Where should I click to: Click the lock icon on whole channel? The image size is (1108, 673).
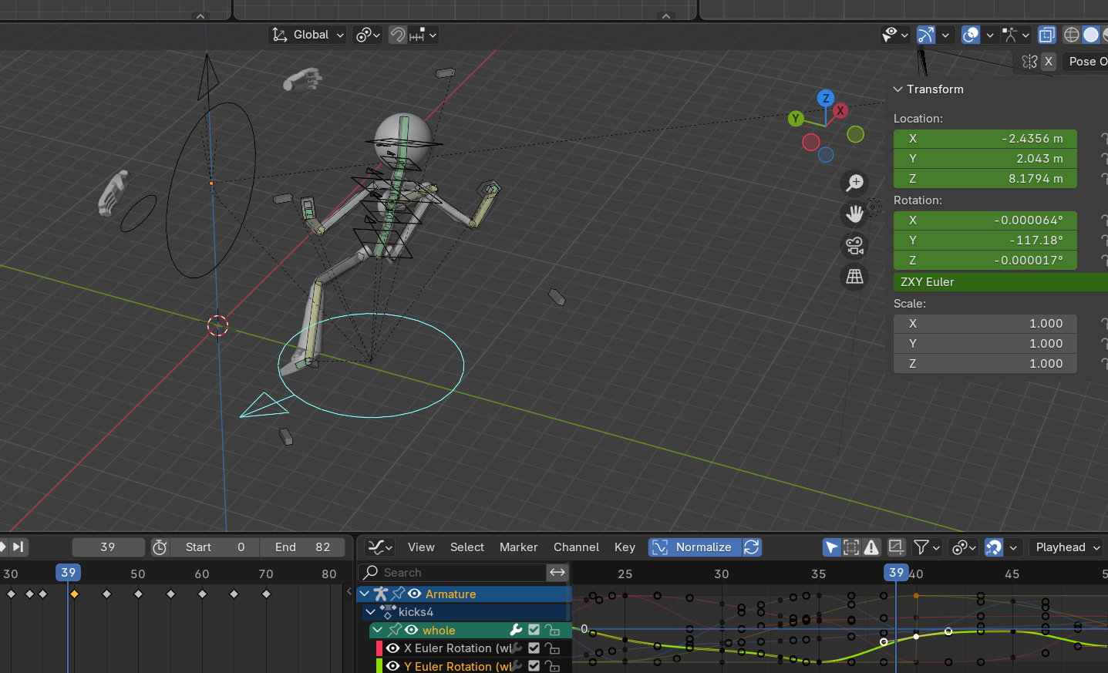point(552,630)
